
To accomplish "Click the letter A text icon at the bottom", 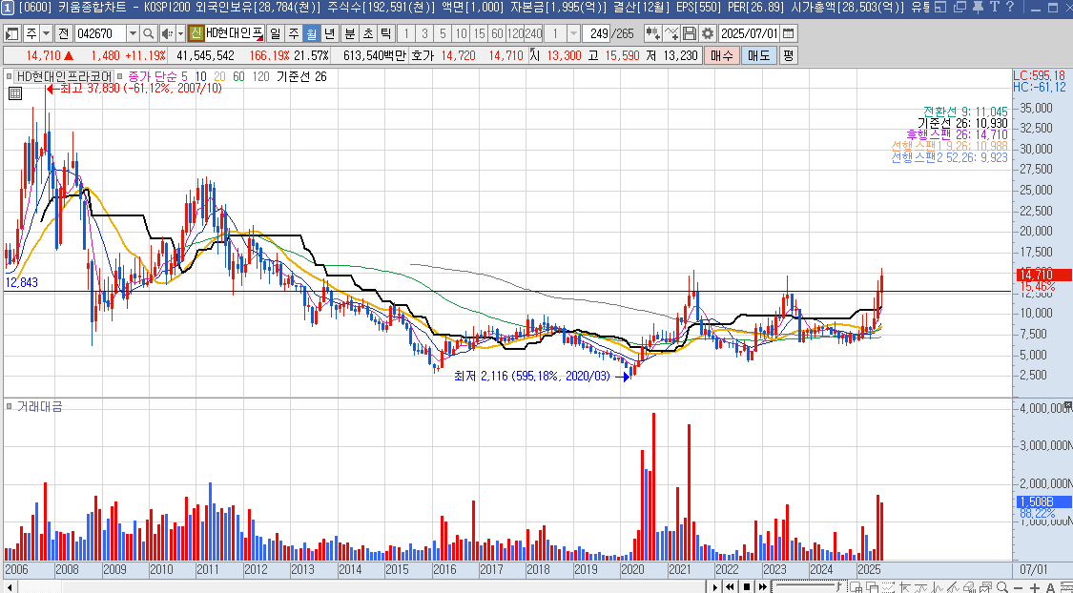I will click(1050, 587).
